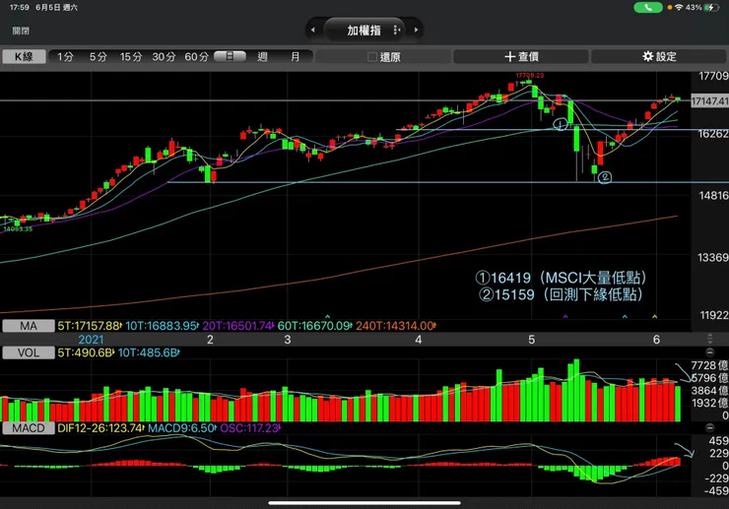The image size is (729, 509).
Task: Collapse the MACD panel with minus icon
Action: (709, 427)
